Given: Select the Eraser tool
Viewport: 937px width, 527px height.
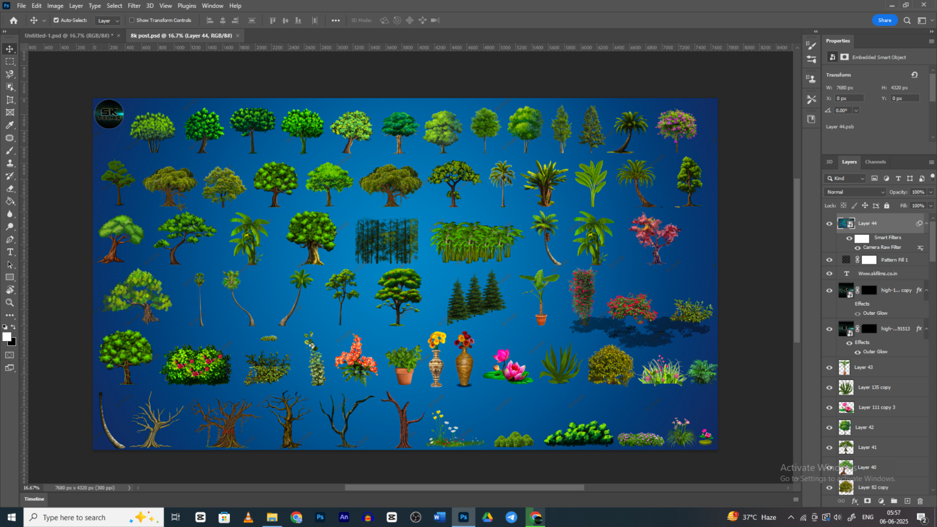Looking at the screenshot, I should point(9,188).
